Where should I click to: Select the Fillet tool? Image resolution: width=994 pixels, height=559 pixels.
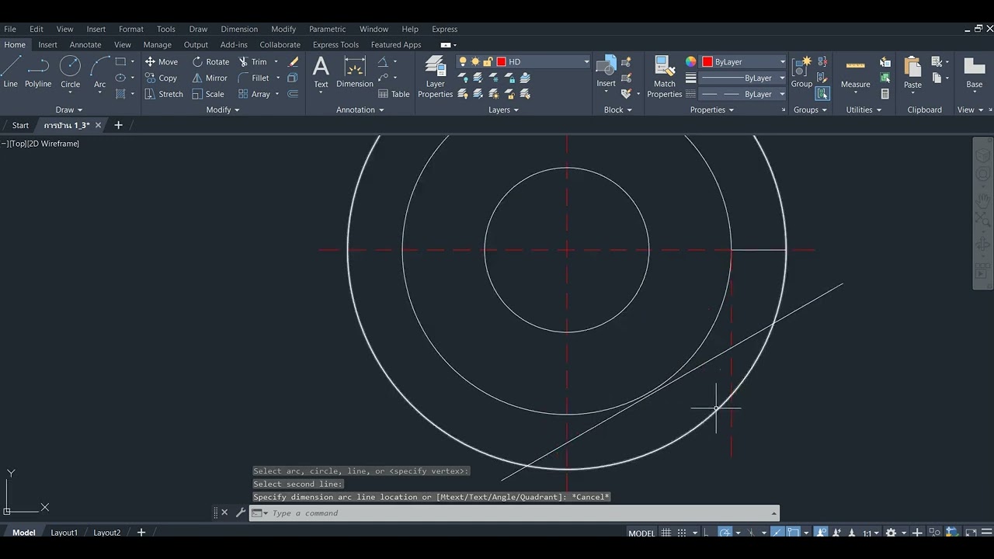(x=254, y=78)
